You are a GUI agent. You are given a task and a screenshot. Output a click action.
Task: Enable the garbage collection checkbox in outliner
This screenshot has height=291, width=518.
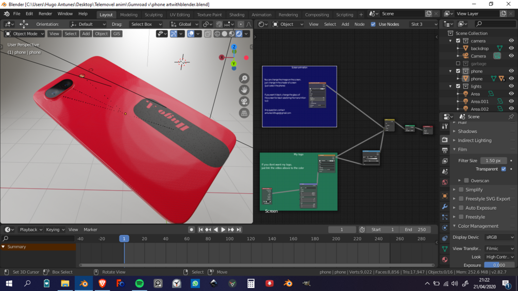click(458, 63)
